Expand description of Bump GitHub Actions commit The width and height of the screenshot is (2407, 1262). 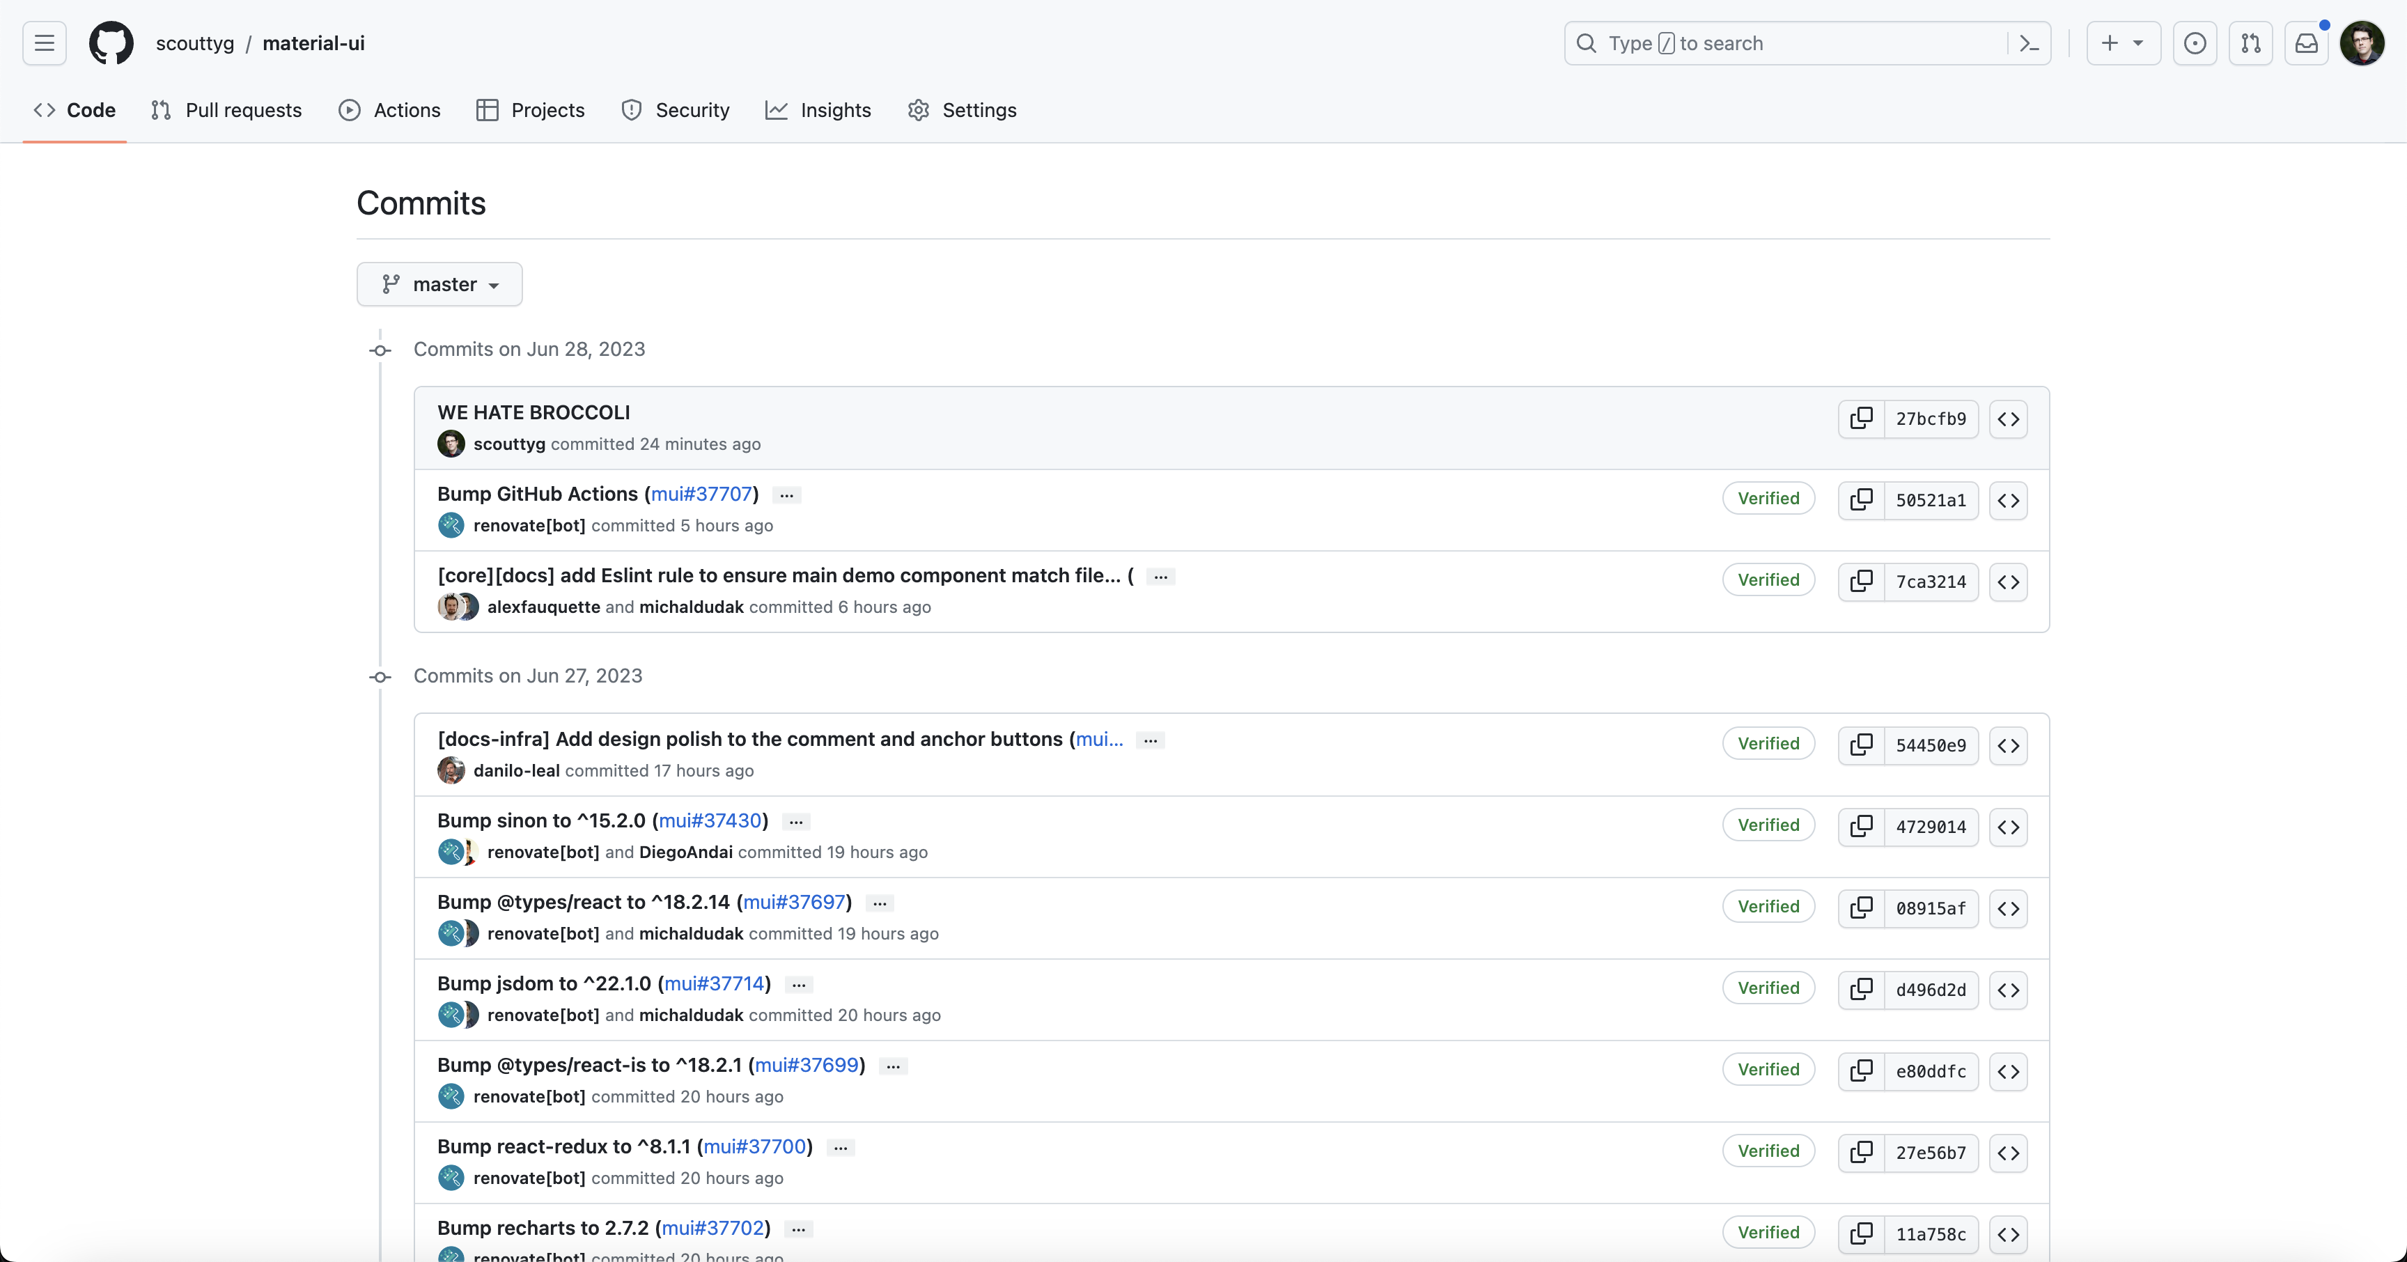click(x=787, y=495)
